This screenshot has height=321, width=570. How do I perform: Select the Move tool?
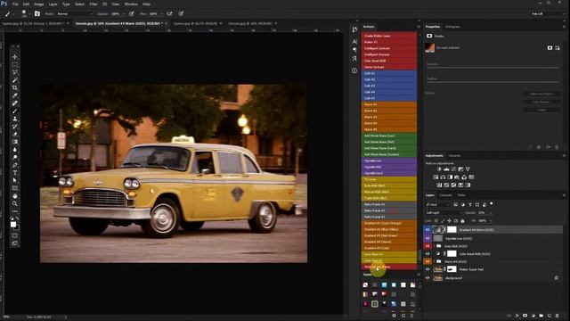pyautogui.click(x=15, y=57)
